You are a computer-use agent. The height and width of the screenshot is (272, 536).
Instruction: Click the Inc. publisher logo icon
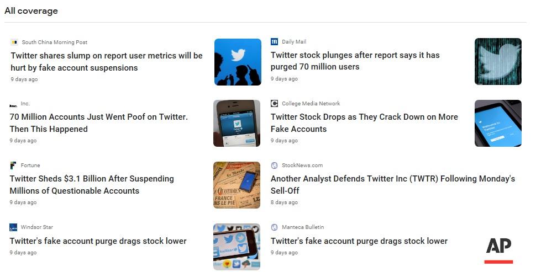click(x=13, y=104)
